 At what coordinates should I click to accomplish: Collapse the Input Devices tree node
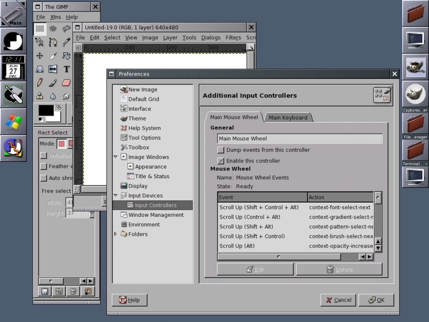pyautogui.click(x=115, y=195)
